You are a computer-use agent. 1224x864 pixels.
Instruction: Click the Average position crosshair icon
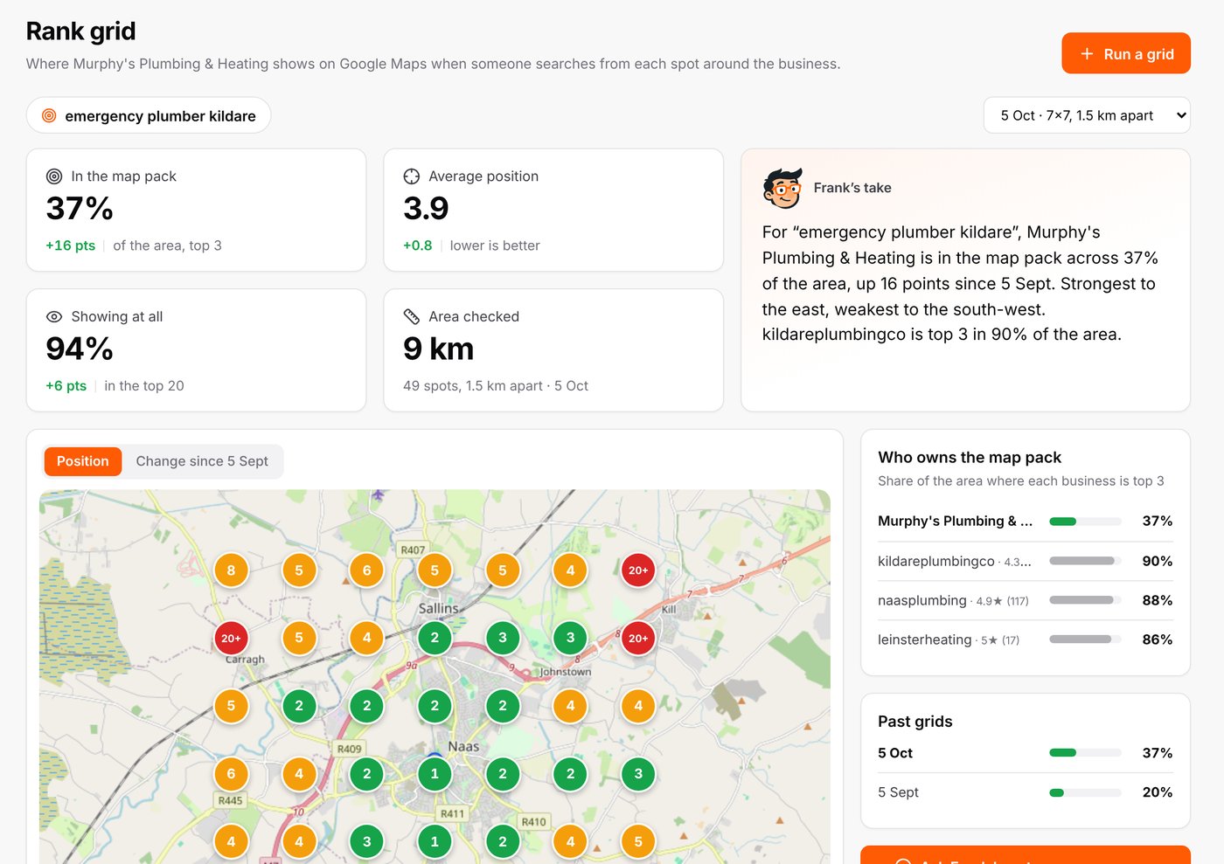412,176
